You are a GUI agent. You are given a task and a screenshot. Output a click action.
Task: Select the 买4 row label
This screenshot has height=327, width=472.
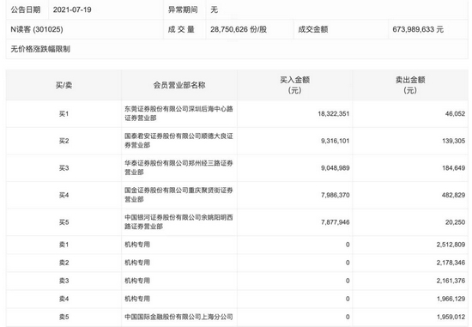[x=64, y=195]
